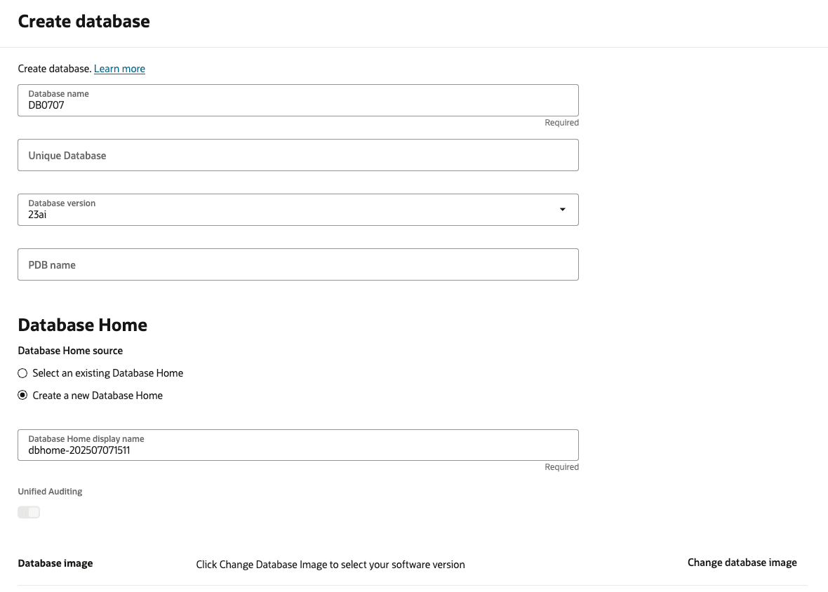Focus the Unique Database field
The height and width of the screenshot is (592, 828).
pyautogui.click(x=298, y=155)
